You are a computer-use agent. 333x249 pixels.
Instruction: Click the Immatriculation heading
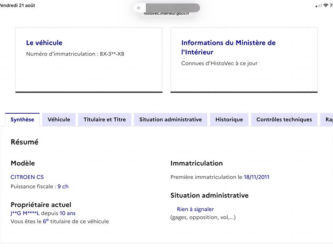click(x=196, y=163)
